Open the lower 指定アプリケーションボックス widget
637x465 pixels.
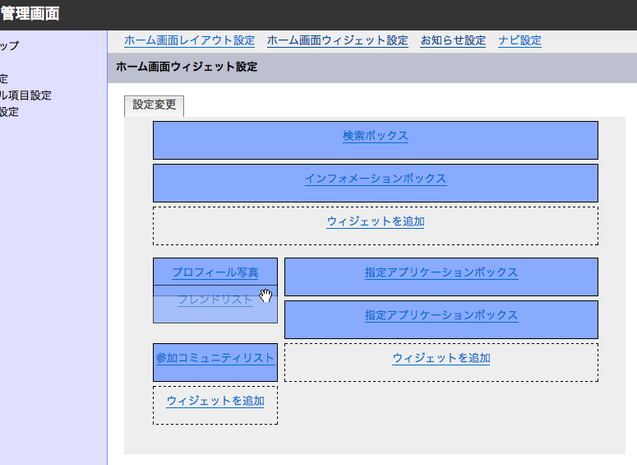coord(441,315)
